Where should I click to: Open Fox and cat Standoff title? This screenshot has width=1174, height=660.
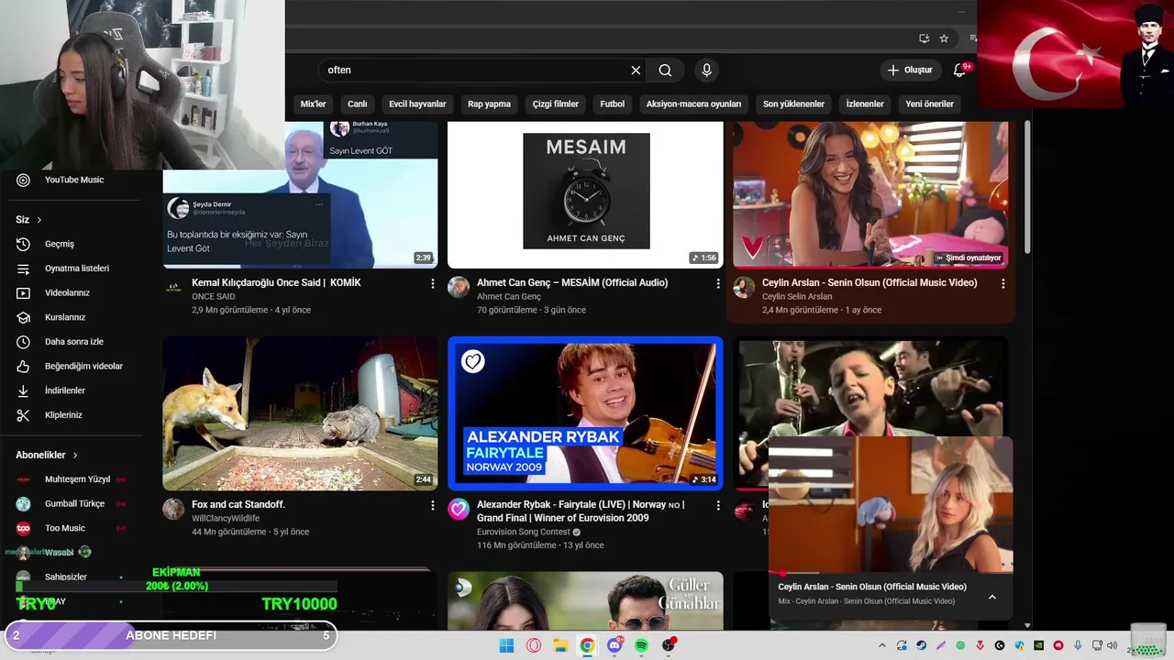coord(238,504)
